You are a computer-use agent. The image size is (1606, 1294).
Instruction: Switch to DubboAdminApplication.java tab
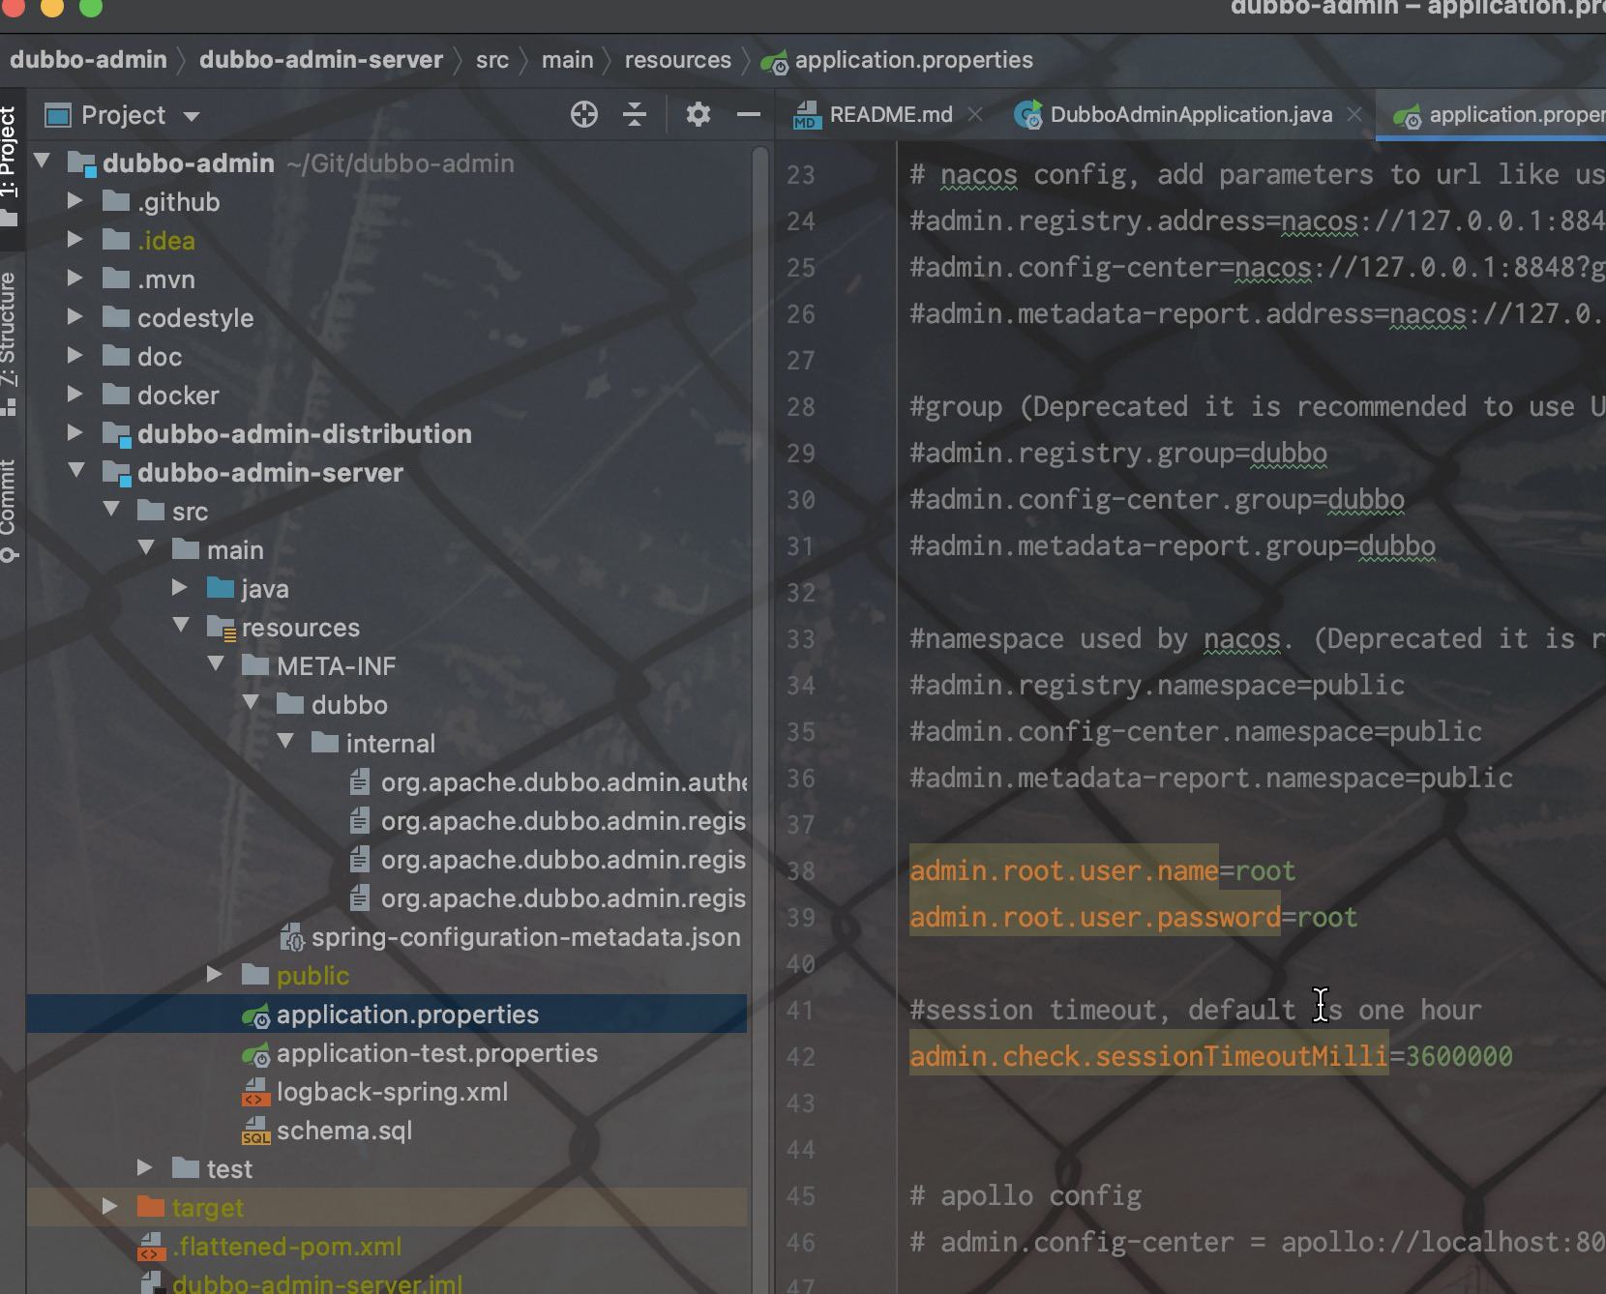[x=1174, y=115]
